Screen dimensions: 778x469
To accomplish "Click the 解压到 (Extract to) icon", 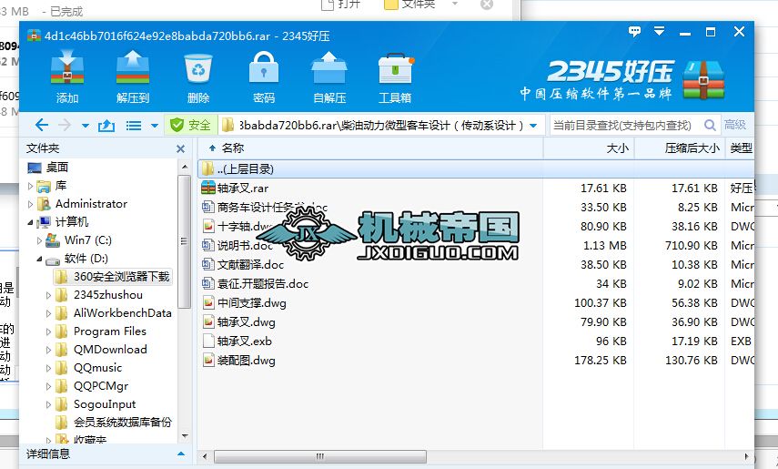I will pos(133,68).
